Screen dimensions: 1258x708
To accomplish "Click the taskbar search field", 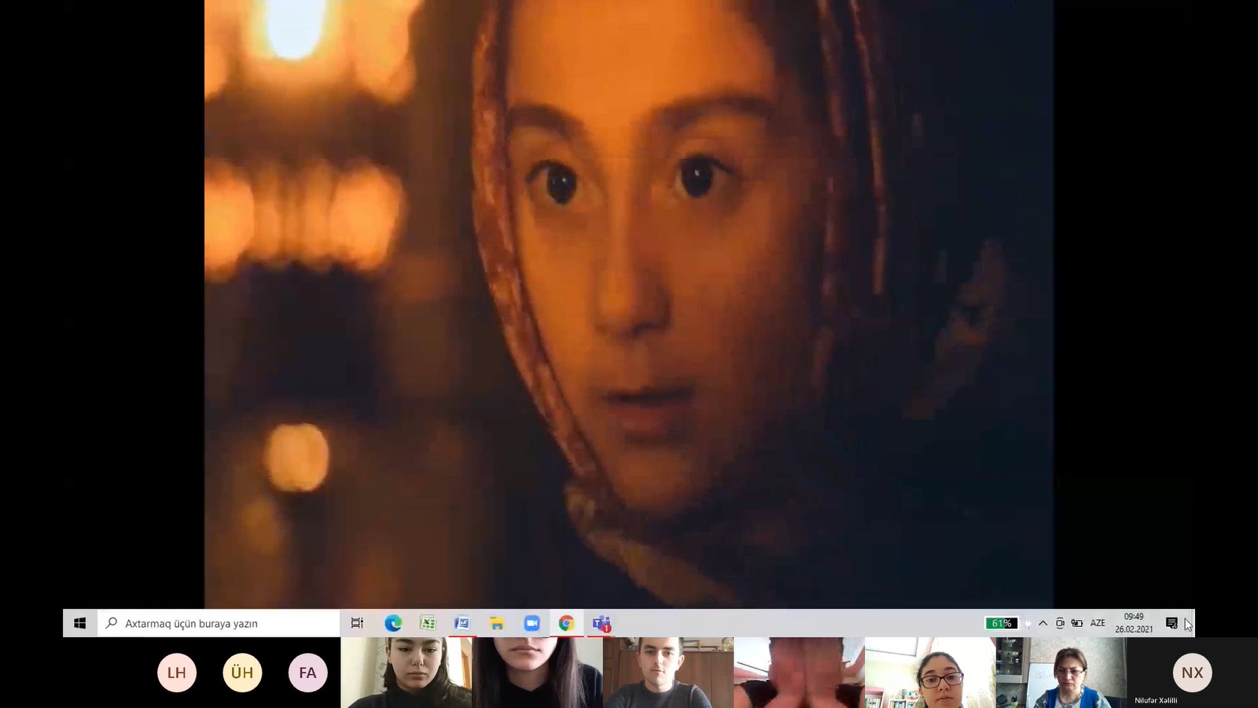I will [x=219, y=623].
